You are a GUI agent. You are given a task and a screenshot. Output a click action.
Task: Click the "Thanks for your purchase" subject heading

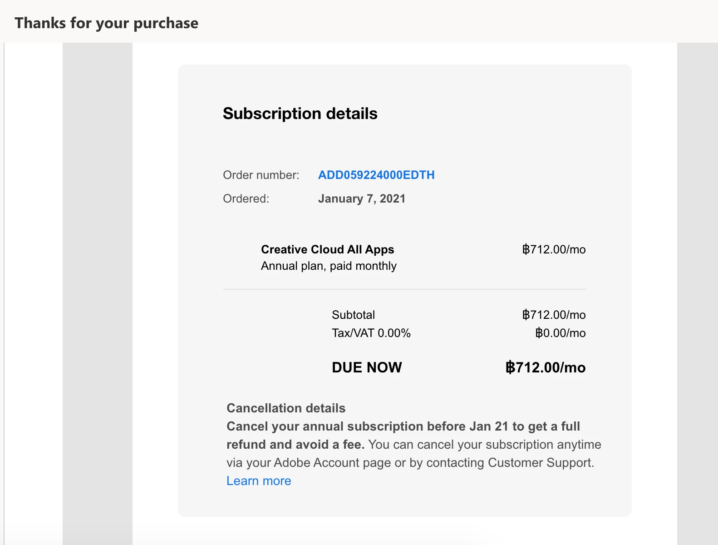click(106, 23)
